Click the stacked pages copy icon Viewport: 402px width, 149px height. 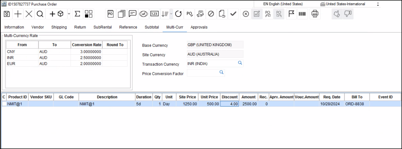122,14
